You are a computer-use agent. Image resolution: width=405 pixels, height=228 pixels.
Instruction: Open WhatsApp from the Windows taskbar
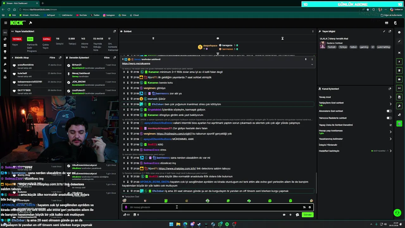(x=220, y=224)
